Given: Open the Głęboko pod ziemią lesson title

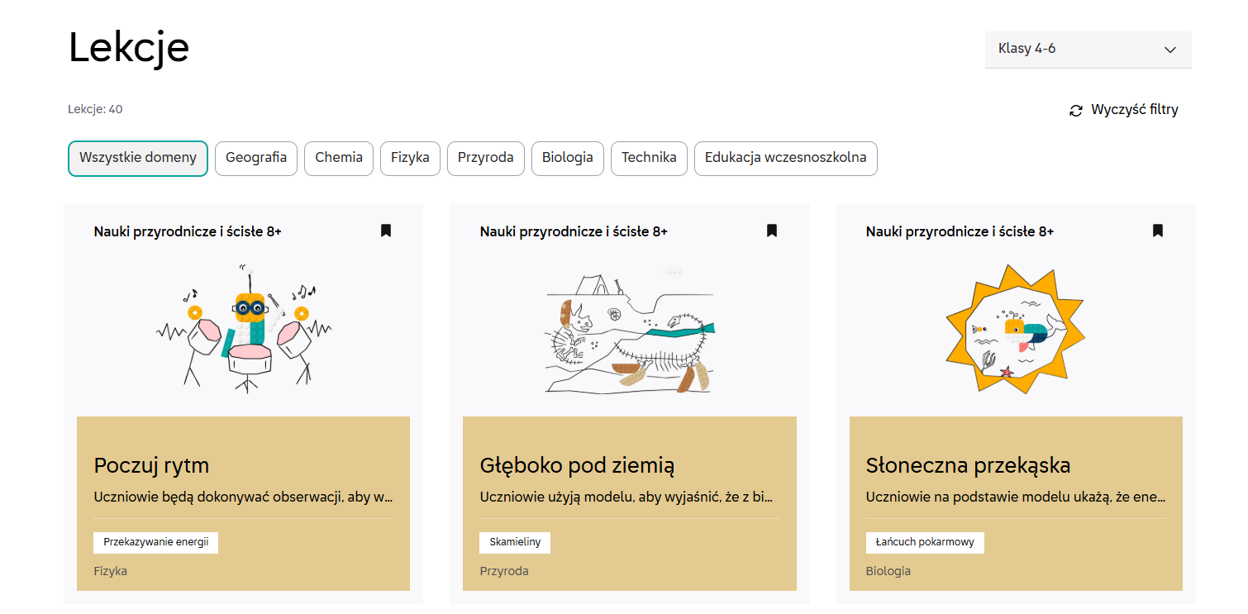Looking at the screenshot, I should tap(577, 465).
